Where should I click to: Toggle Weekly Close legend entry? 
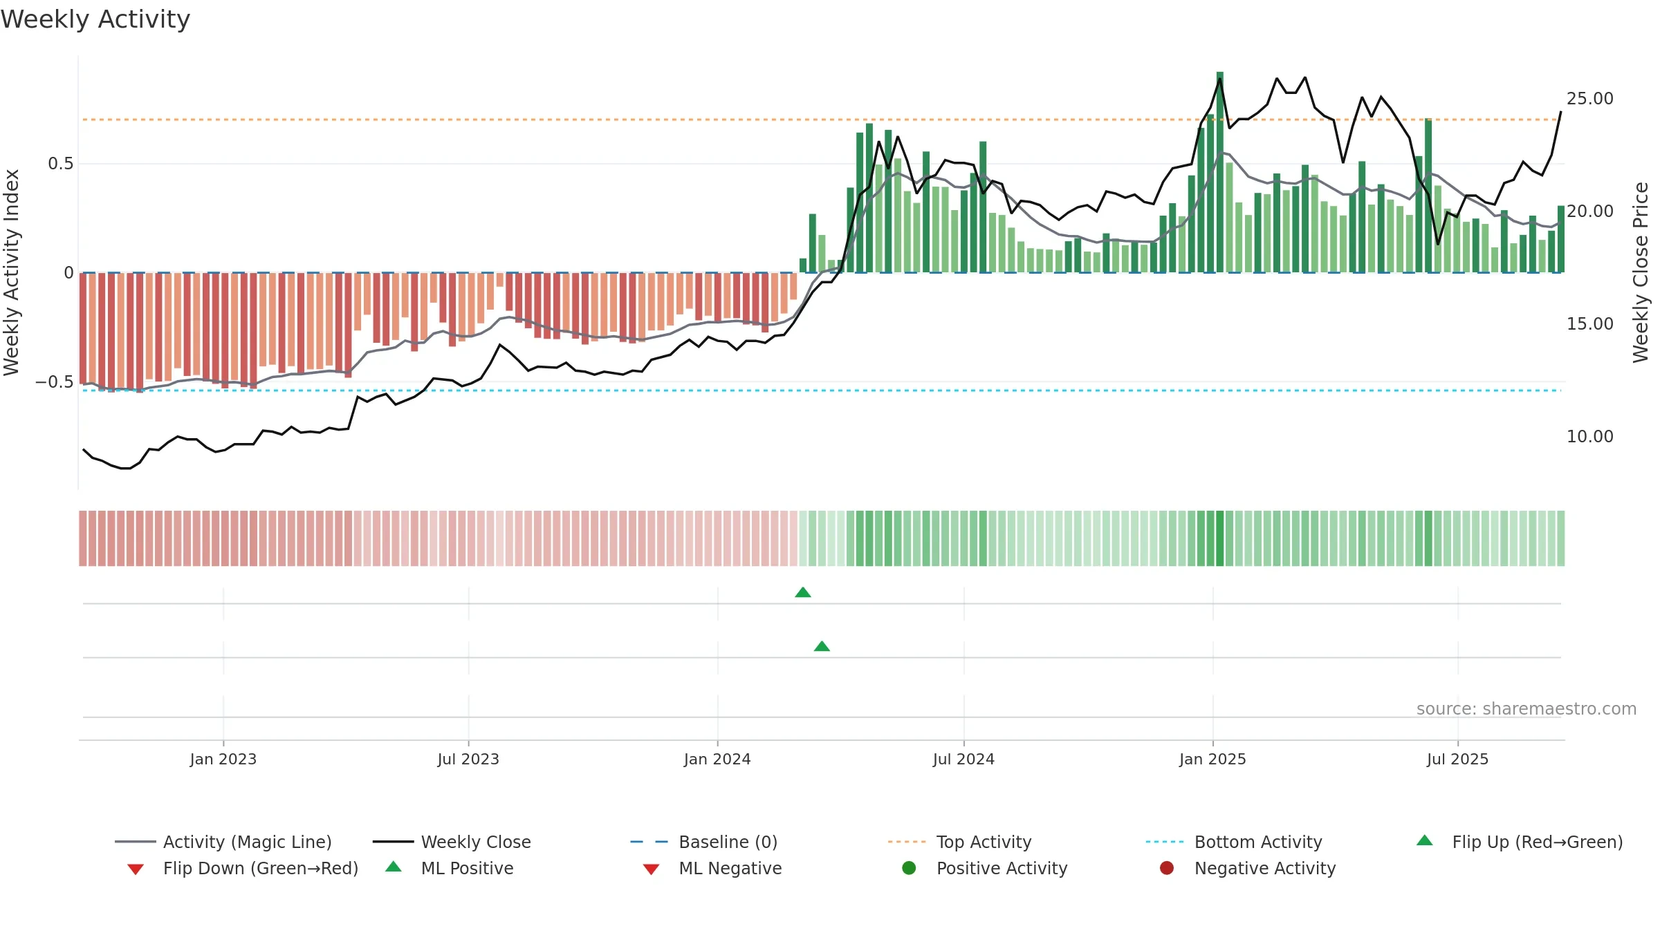click(452, 842)
